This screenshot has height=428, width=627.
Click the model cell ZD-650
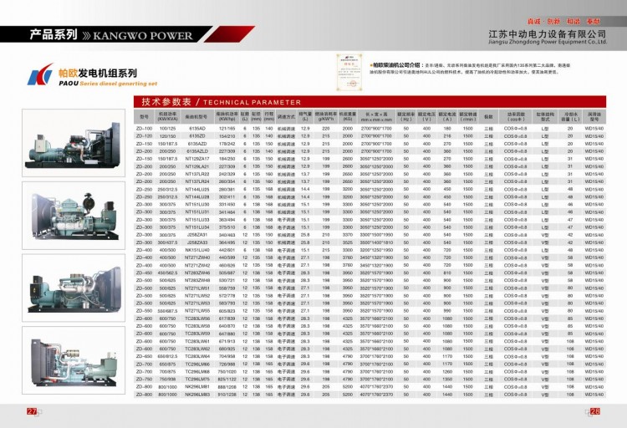point(144,356)
